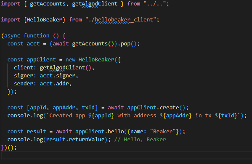Click the "Beaker" string literal

click(163, 132)
